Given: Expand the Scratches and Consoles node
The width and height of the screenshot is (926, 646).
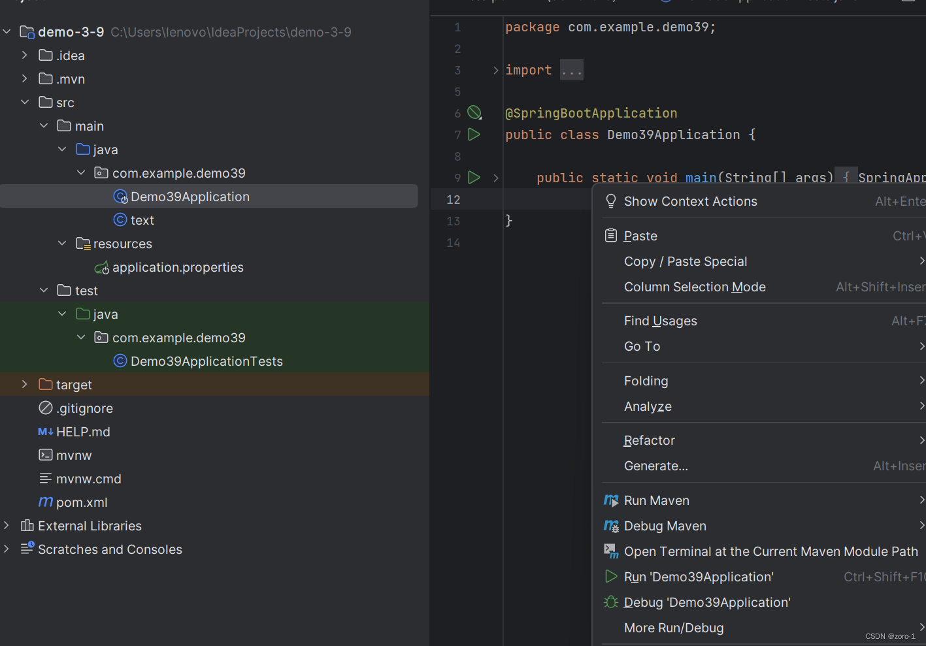Looking at the screenshot, I should [x=7, y=549].
